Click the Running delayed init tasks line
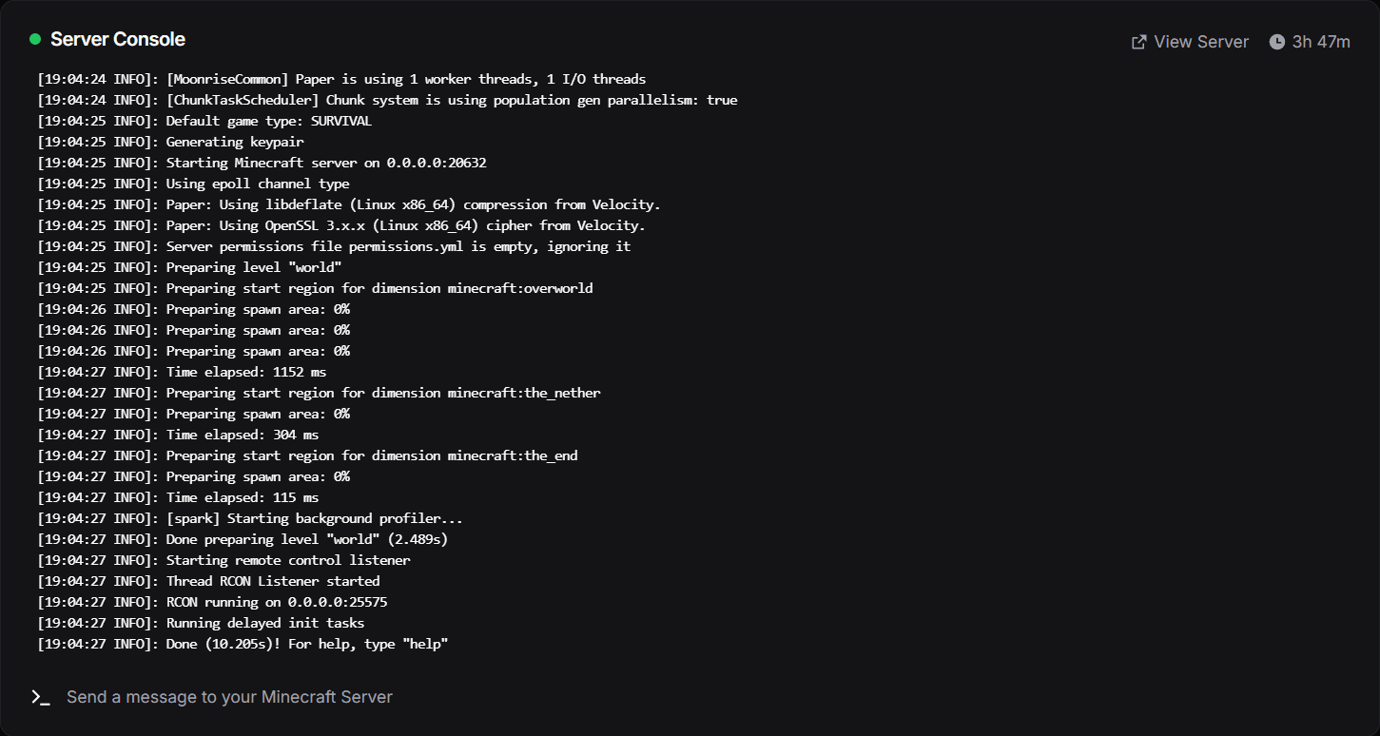 [x=201, y=623]
